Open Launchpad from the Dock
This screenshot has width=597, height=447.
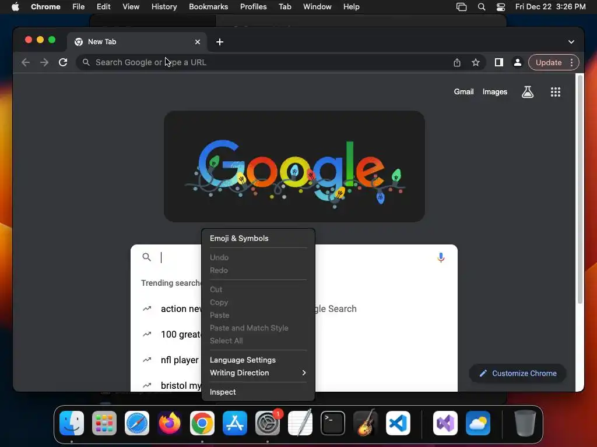tap(104, 423)
